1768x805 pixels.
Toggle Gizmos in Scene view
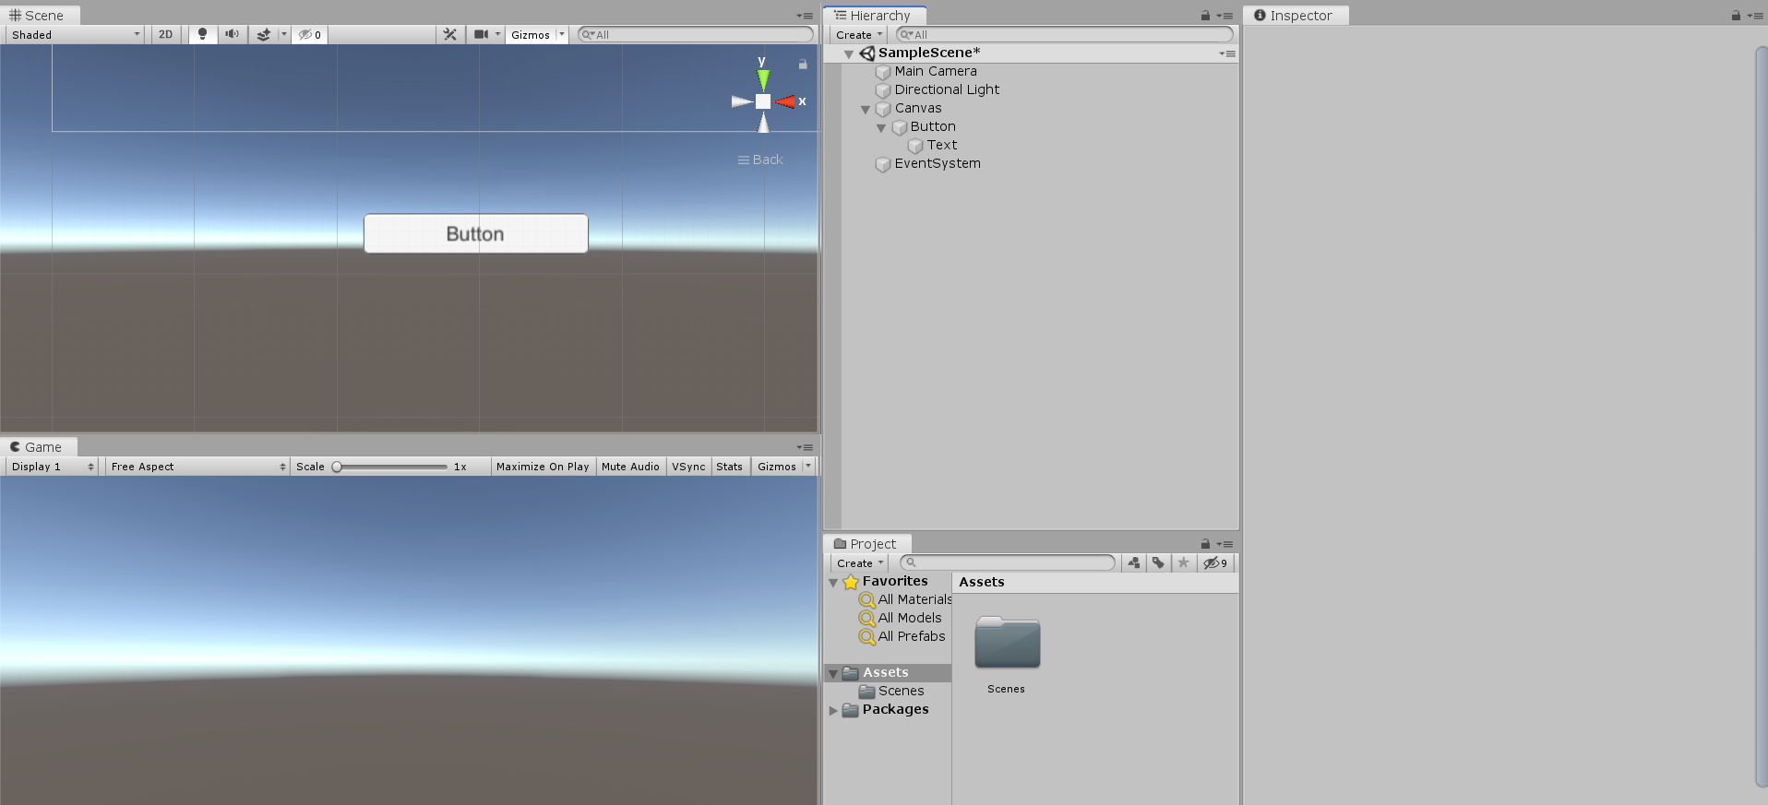[x=531, y=34]
